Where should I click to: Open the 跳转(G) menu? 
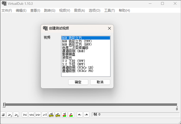click(x=50, y=11)
